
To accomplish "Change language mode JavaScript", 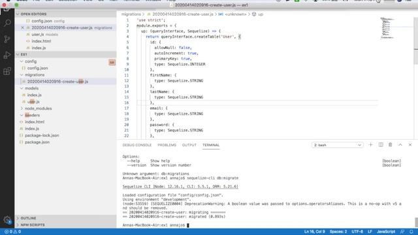I will pyautogui.click(x=386, y=232).
